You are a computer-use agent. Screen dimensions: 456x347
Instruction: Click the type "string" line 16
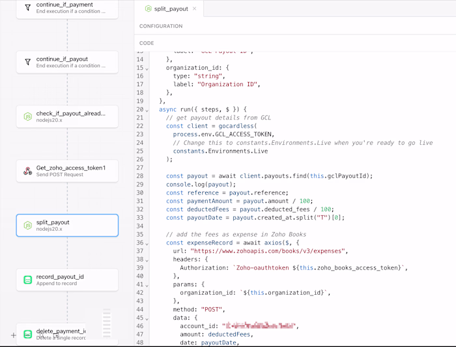tap(199, 76)
